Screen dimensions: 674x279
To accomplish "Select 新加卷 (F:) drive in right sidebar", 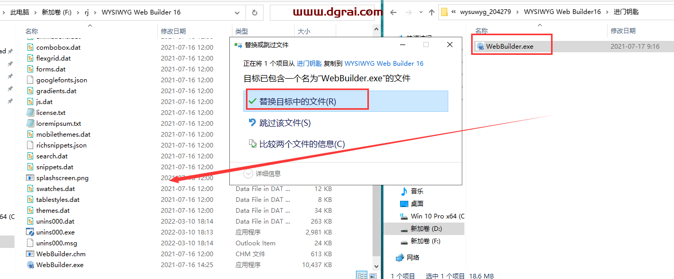I will coord(425,241).
